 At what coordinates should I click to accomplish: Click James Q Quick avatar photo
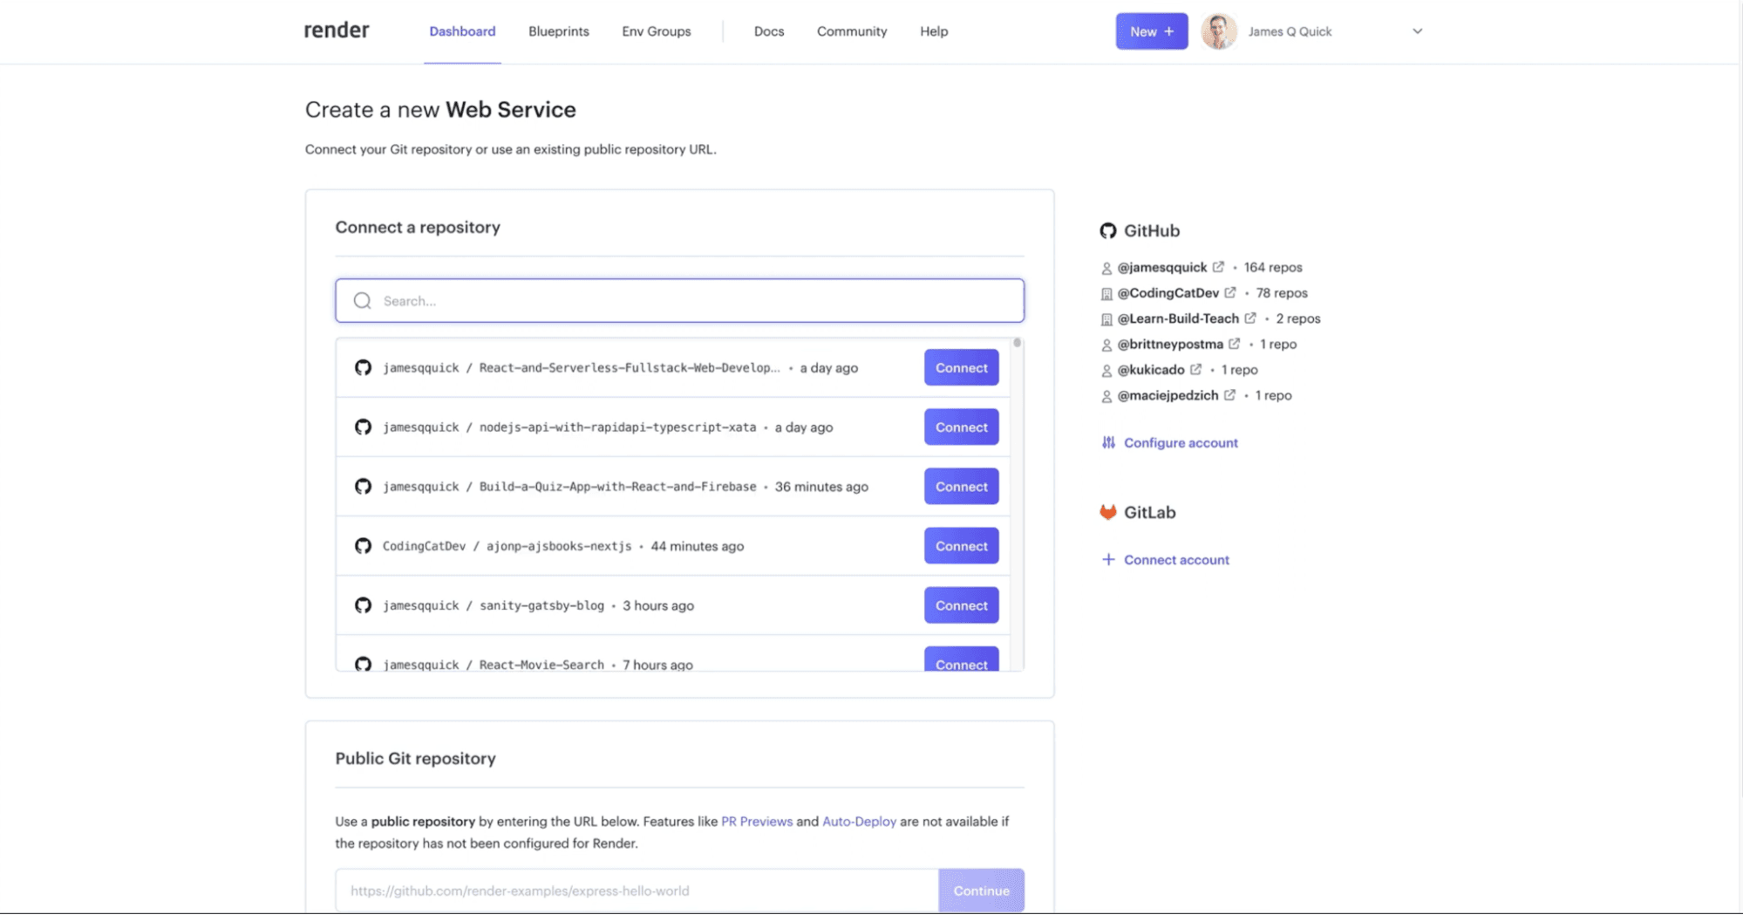1219,31
